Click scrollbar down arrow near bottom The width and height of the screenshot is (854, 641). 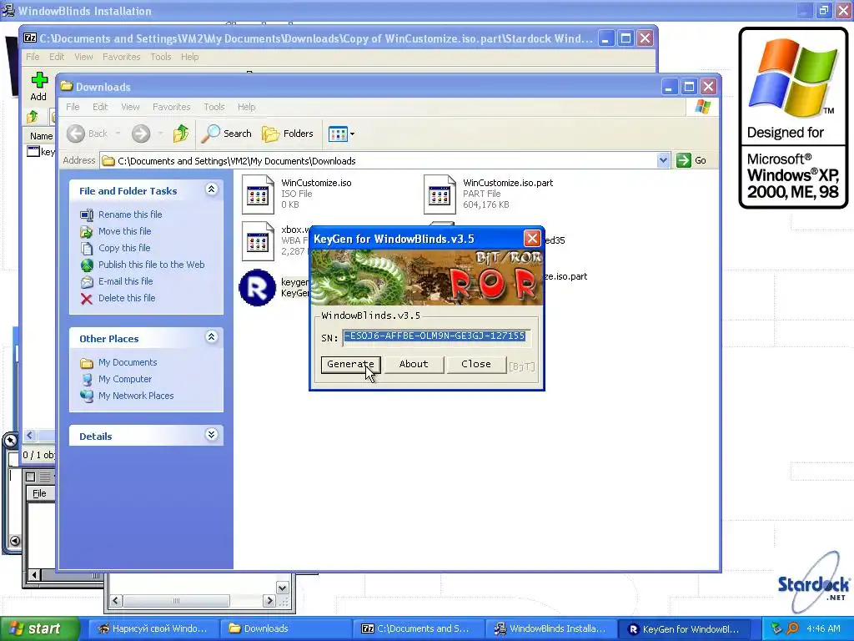(x=282, y=588)
